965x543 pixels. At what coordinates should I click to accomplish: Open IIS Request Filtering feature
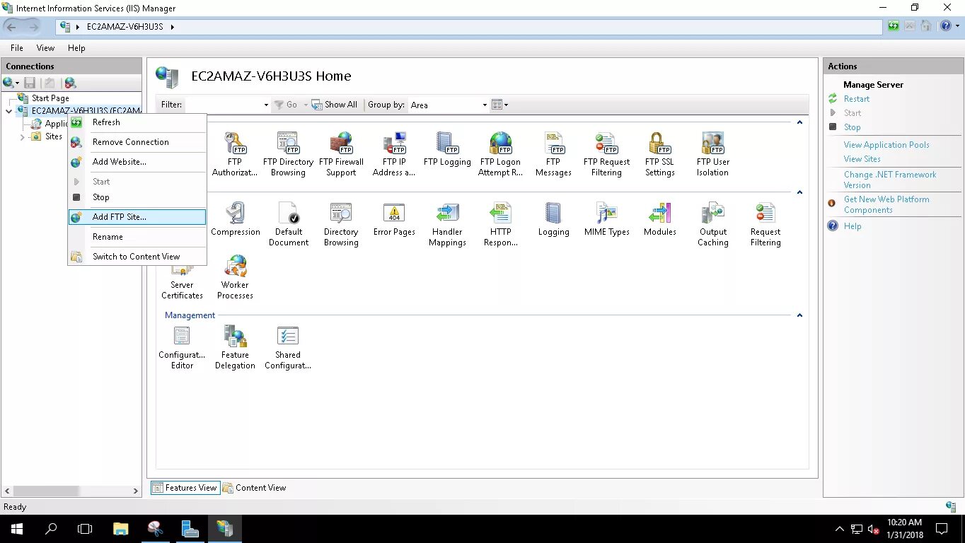click(x=765, y=224)
